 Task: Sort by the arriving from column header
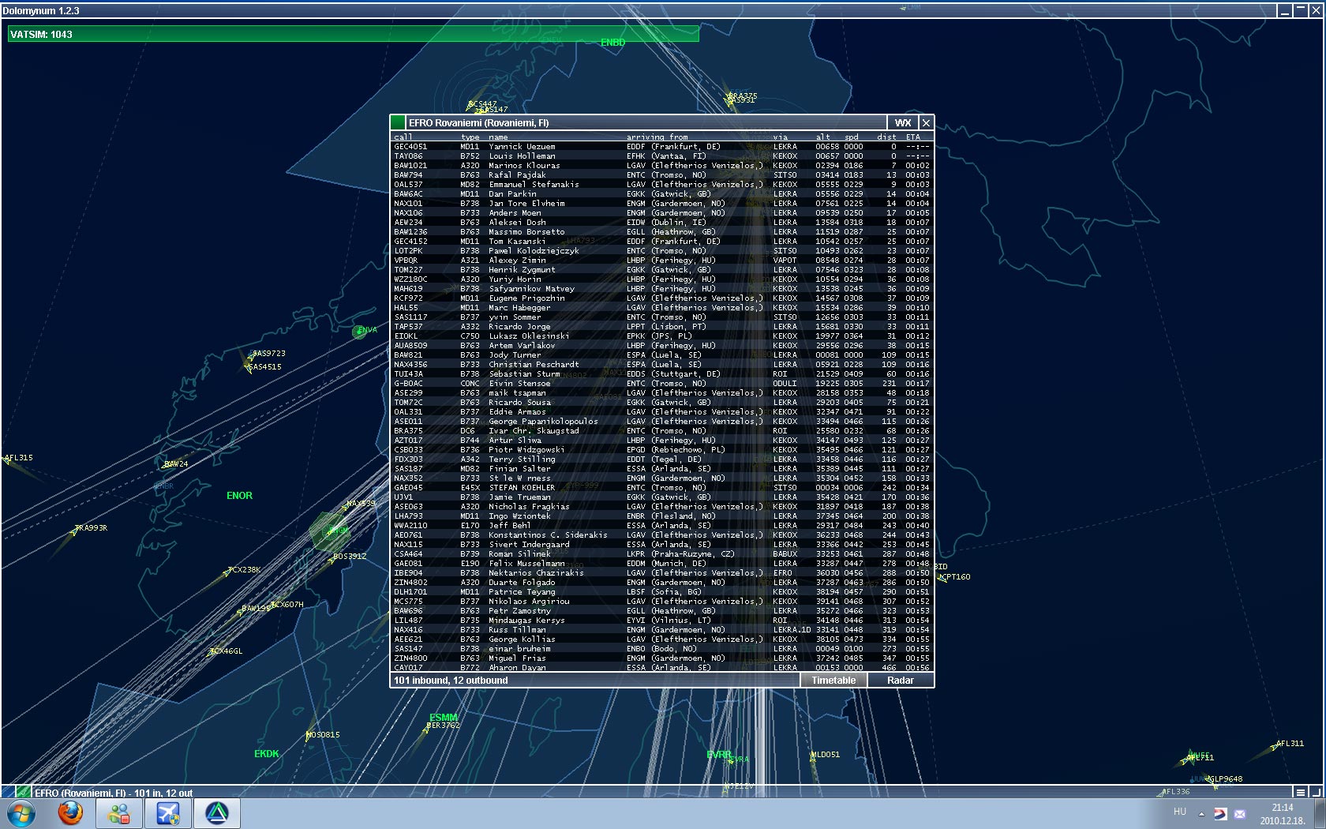tap(657, 137)
